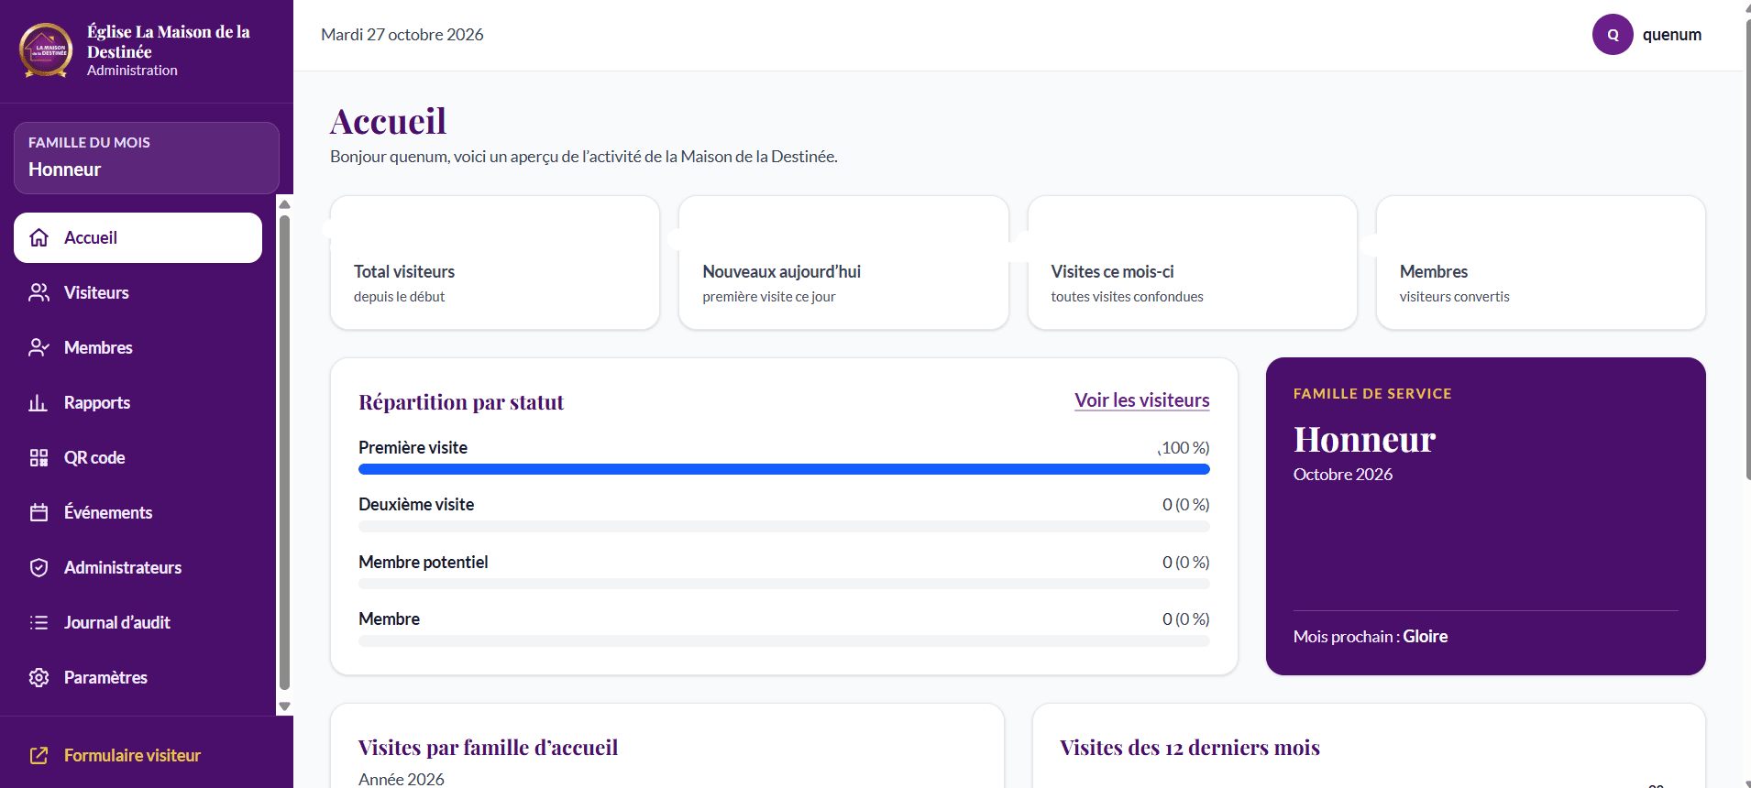1751x788 pixels.
Task: Click the Voir les visiteurs link
Action: point(1142,400)
